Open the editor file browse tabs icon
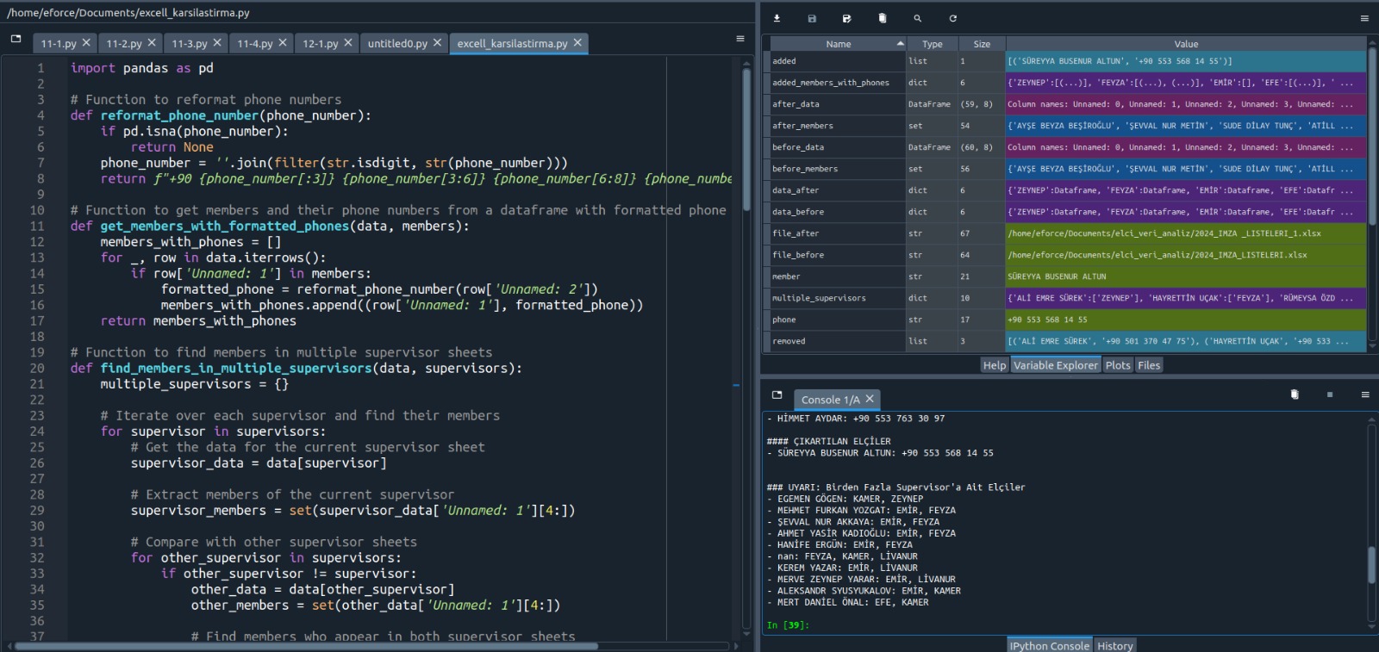This screenshot has width=1379, height=652. tap(16, 39)
